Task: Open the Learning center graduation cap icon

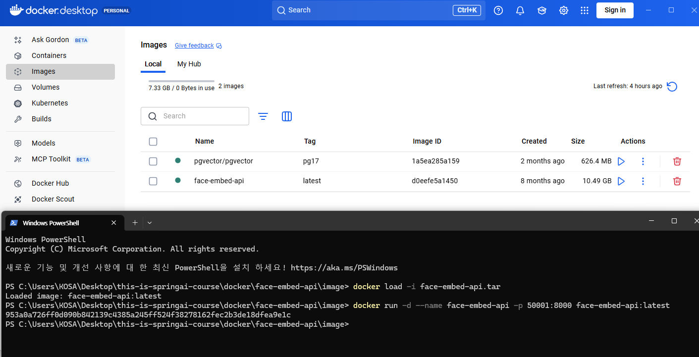Action: pyautogui.click(x=542, y=10)
